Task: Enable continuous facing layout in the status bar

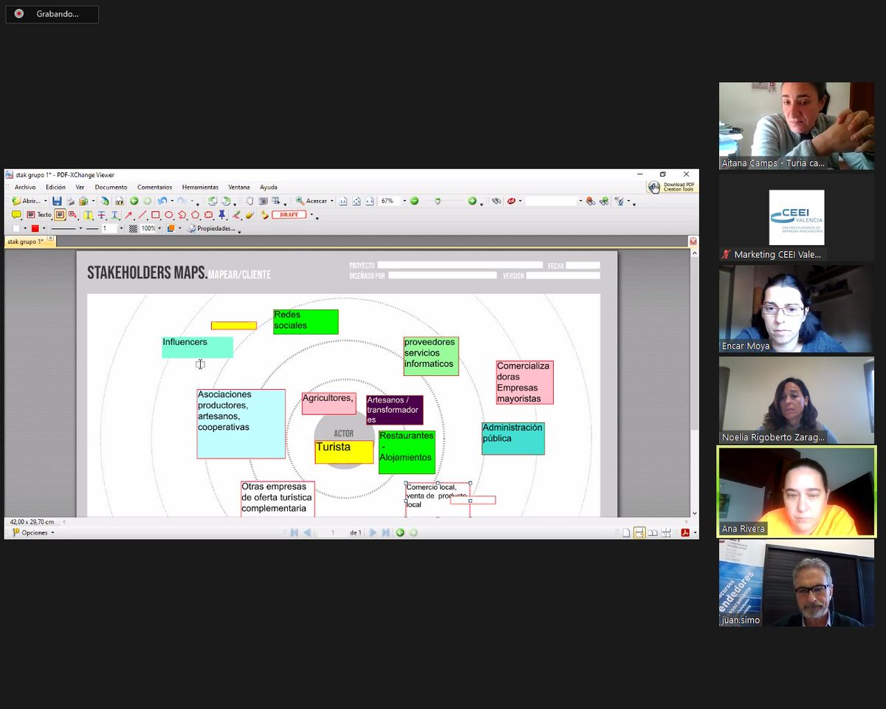Action: (x=666, y=532)
